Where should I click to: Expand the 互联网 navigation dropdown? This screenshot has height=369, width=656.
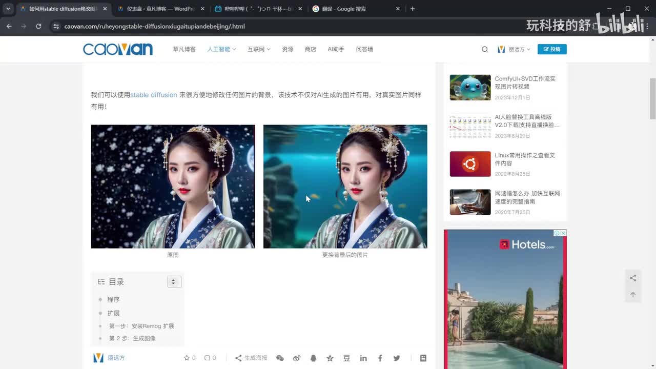(258, 49)
